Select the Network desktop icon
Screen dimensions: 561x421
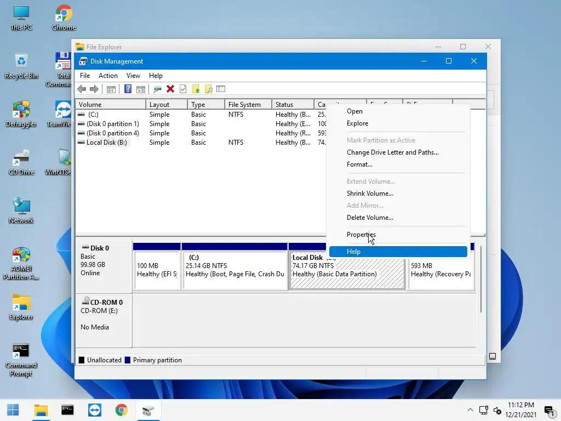tap(21, 211)
